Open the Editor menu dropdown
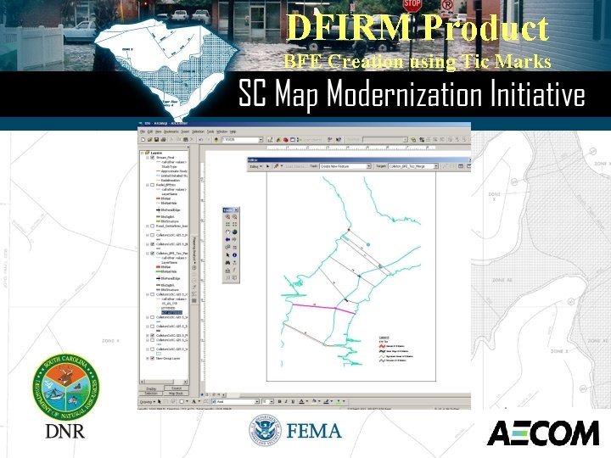Screen dimensions: 611x458 click(x=255, y=166)
